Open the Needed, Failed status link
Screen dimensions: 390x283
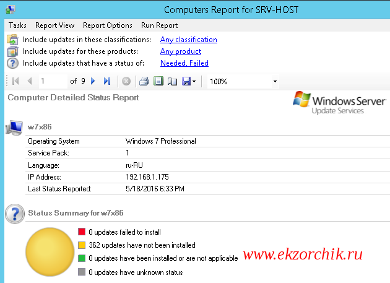tap(184, 63)
